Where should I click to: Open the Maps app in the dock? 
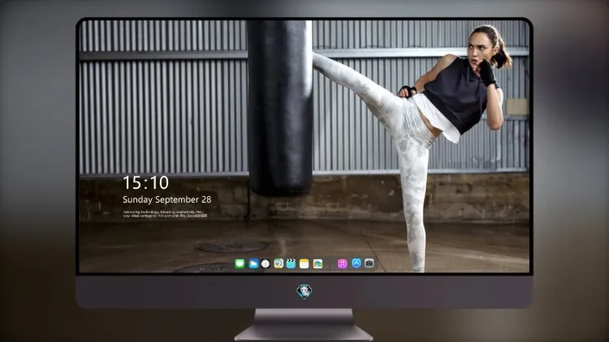pyautogui.click(x=279, y=264)
